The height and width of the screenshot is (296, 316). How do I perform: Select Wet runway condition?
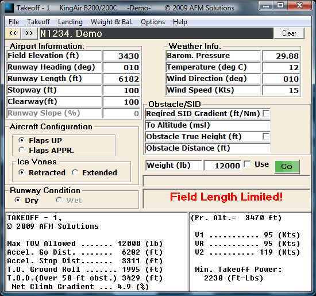tap(59, 200)
